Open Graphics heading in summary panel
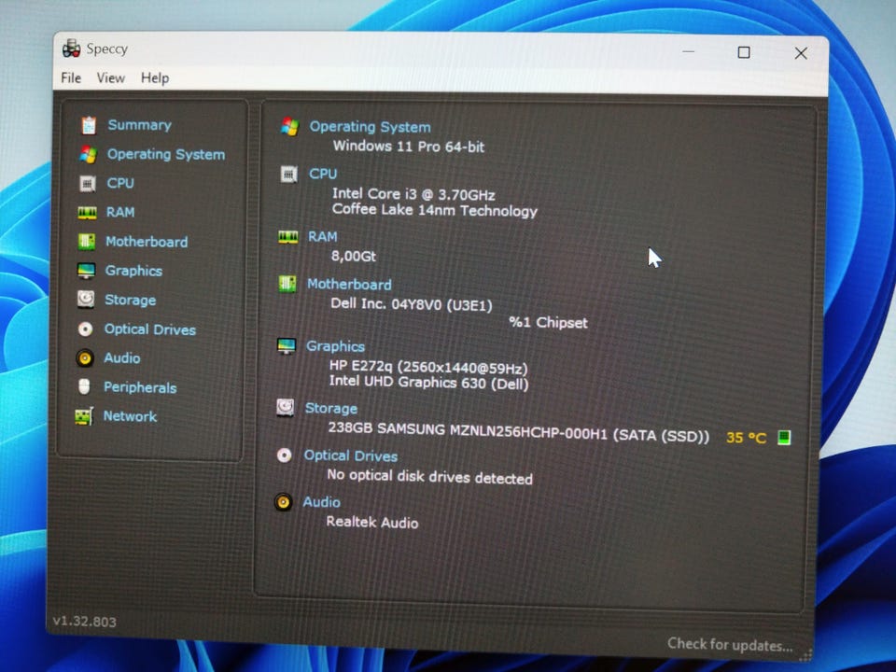Image resolution: width=896 pixels, height=672 pixels. pos(335,346)
